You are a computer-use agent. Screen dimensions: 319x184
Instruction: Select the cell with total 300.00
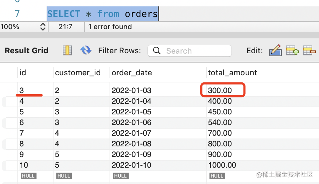[220, 91]
